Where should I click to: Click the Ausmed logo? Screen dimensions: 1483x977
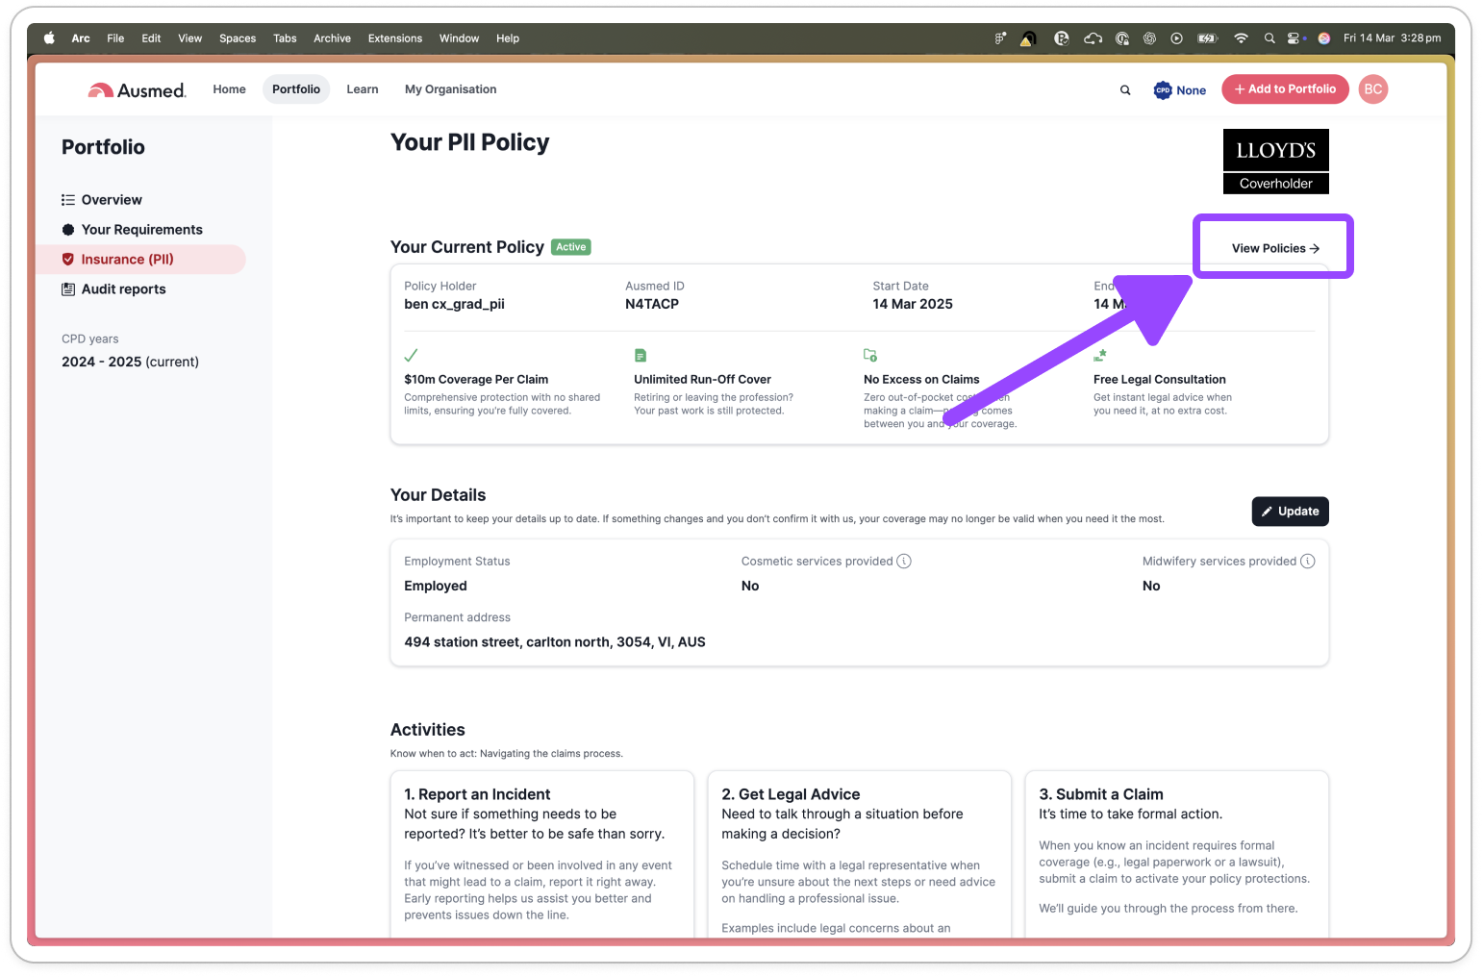click(137, 89)
